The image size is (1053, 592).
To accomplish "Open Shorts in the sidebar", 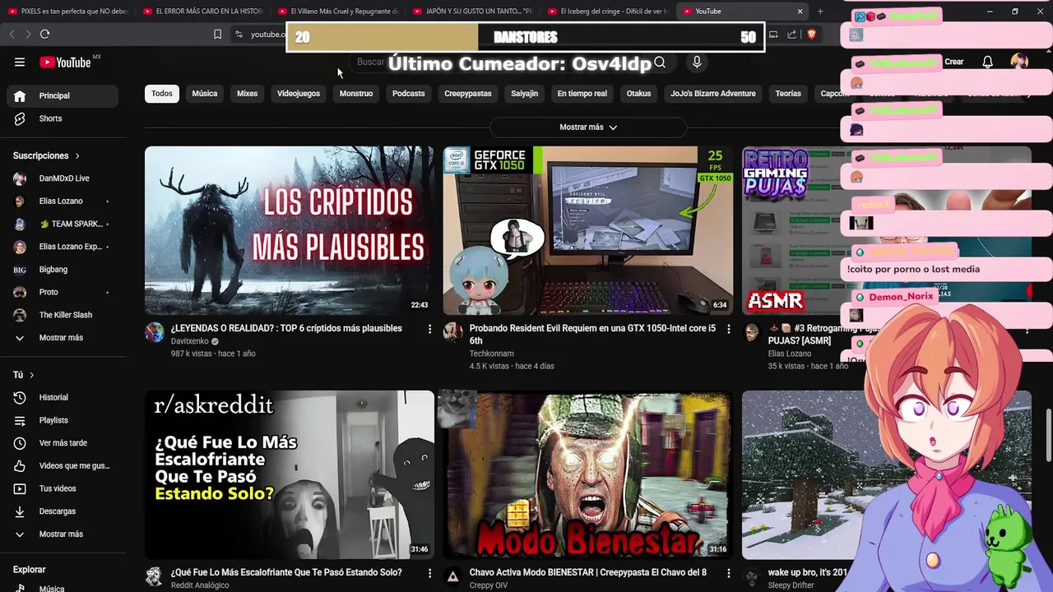I will tap(63, 118).
